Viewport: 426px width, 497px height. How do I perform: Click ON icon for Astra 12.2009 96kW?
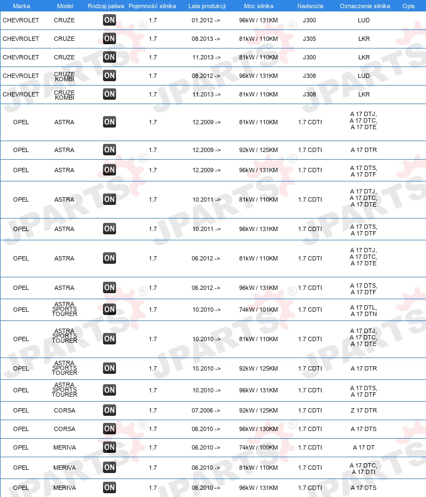(109, 170)
